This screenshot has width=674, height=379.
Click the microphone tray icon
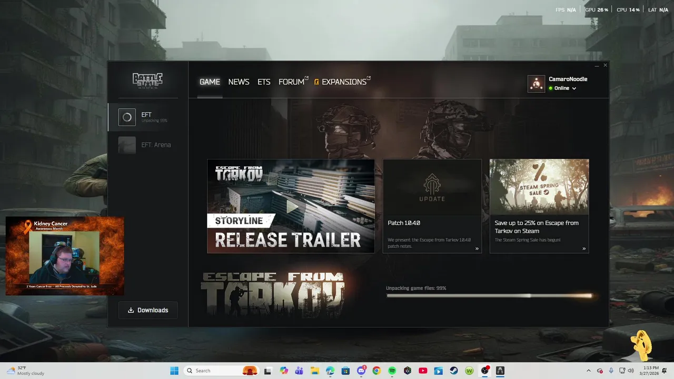(611, 371)
